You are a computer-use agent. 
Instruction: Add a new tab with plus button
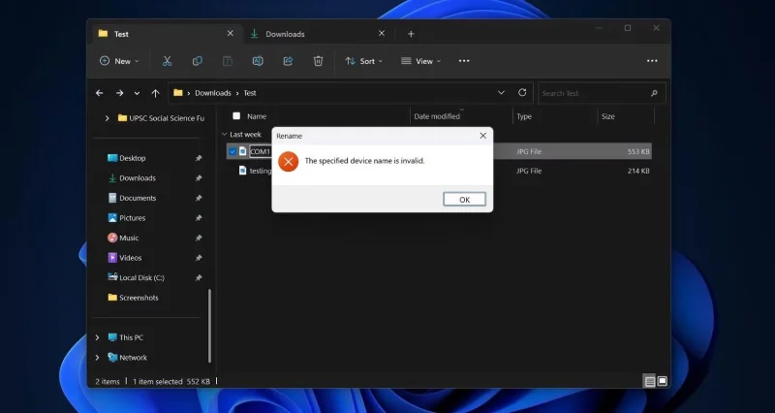point(411,34)
